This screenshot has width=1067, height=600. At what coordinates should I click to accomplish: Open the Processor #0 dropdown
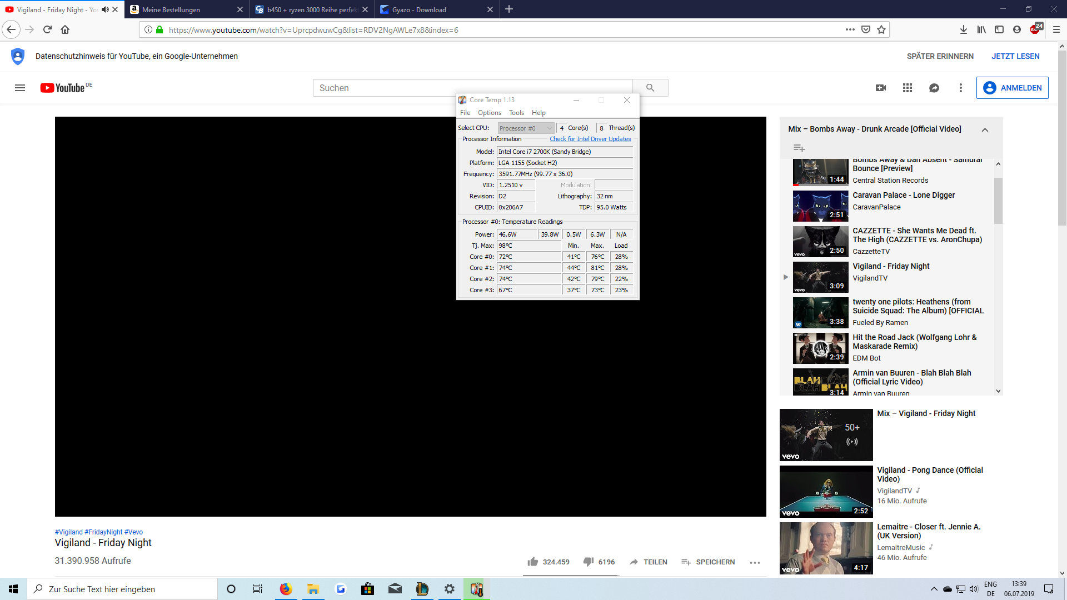(x=525, y=128)
